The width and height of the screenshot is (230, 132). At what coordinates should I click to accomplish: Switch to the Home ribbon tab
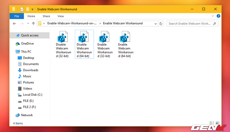tap(31, 16)
